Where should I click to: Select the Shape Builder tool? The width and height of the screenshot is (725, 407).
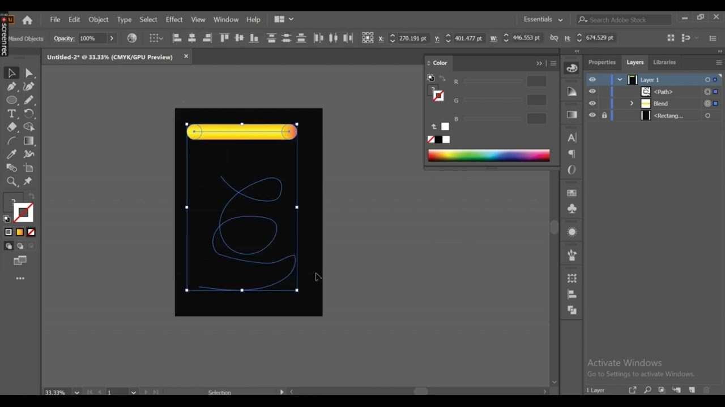click(29, 127)
